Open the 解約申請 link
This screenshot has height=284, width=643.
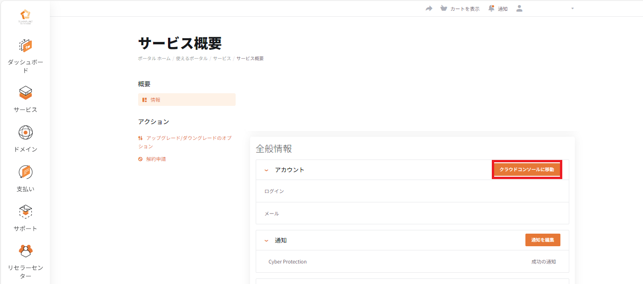click(x=156, y=159)
